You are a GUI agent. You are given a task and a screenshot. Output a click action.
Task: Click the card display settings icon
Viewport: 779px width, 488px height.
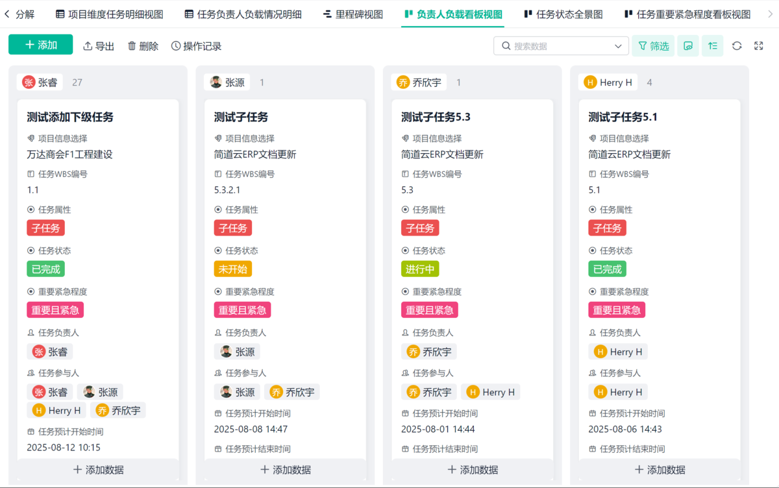coord(688,46)
